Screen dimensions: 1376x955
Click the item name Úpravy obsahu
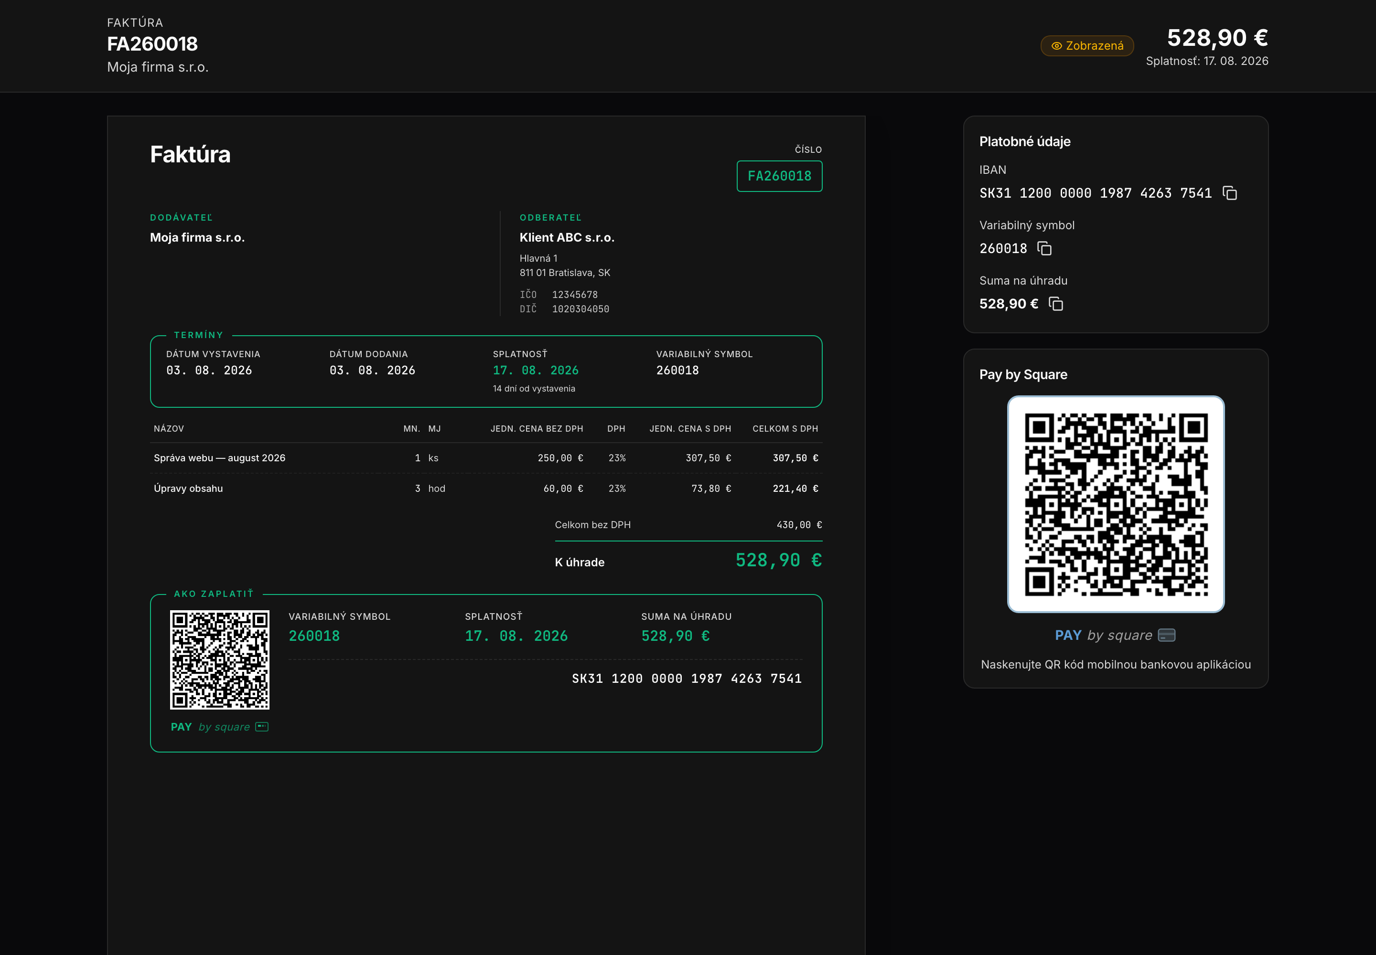pos(188,488)
